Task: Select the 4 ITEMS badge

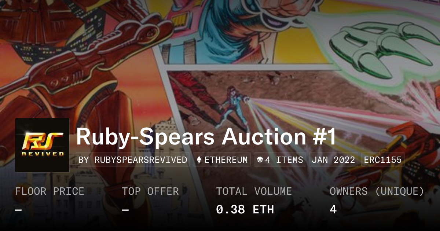Action: tap(280, 160)
